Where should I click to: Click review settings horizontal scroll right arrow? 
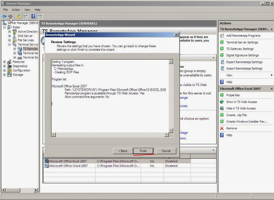167,135
